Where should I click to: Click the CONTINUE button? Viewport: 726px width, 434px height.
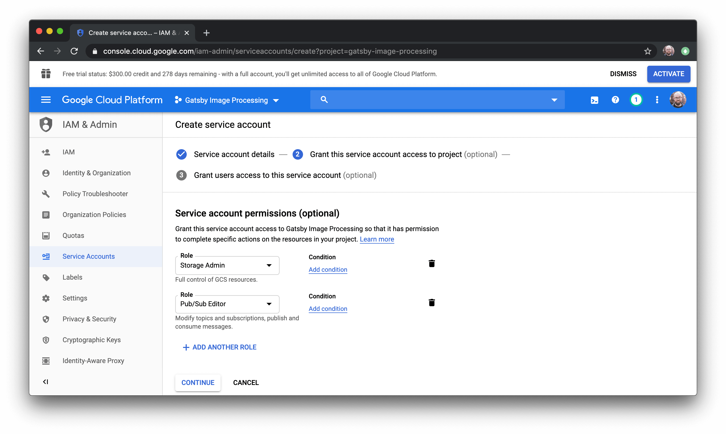pos(197,382)
